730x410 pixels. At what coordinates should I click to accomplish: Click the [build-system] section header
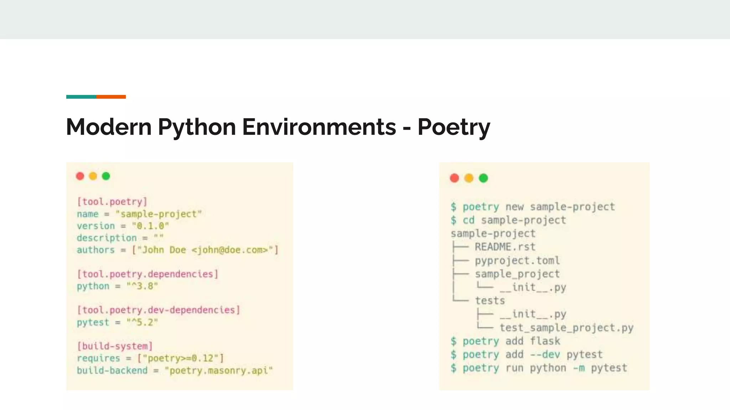point(115,346)
